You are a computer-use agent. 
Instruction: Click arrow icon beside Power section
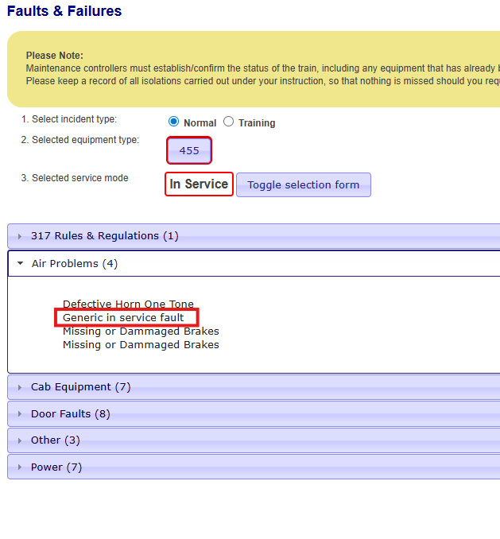[x=20, y=467]
